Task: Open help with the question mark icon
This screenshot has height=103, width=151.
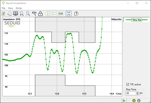Action: click(x=76, y=13)
